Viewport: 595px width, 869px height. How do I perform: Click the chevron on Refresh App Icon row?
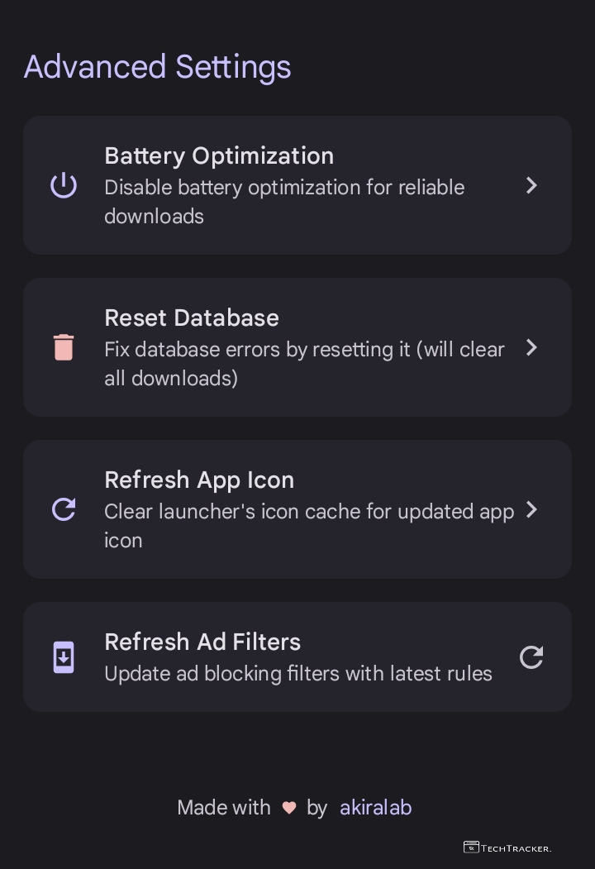point(532,509)
